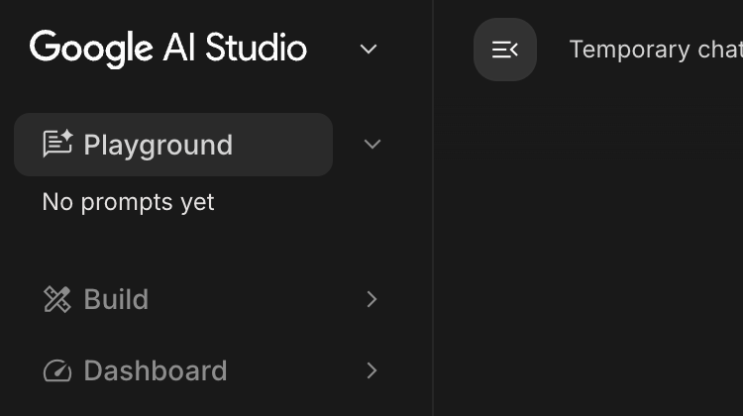This screenshot has width=743, height=416.
Task: Expand the Build section arrow
Action: [372, 299]
